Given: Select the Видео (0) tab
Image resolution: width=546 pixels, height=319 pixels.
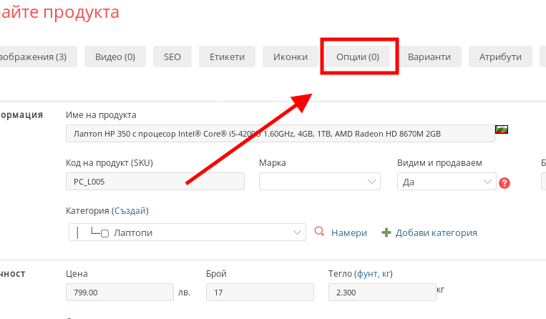Looking at the screenshot, I should (115, 57).
